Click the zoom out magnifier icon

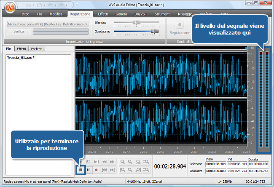click(x=130, y=162)
